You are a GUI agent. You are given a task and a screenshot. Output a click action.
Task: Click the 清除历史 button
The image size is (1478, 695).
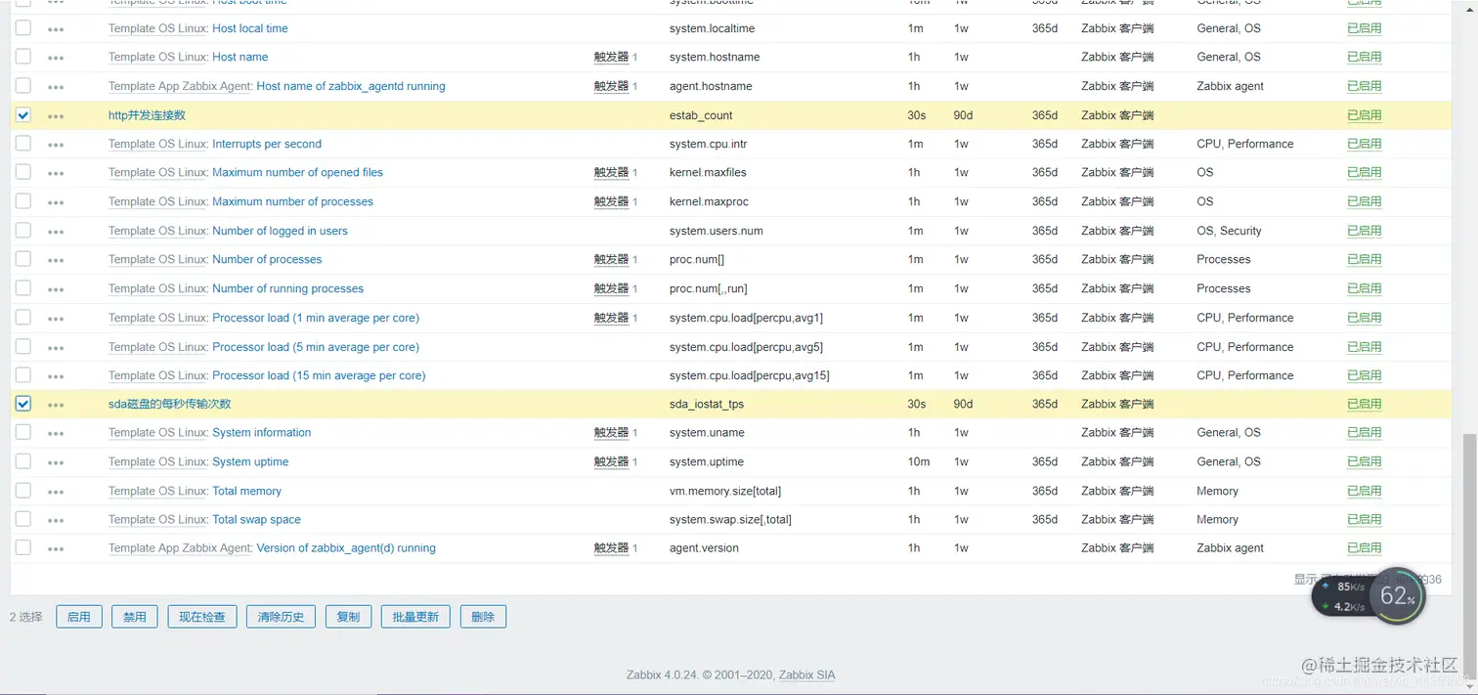coord(281,617)
